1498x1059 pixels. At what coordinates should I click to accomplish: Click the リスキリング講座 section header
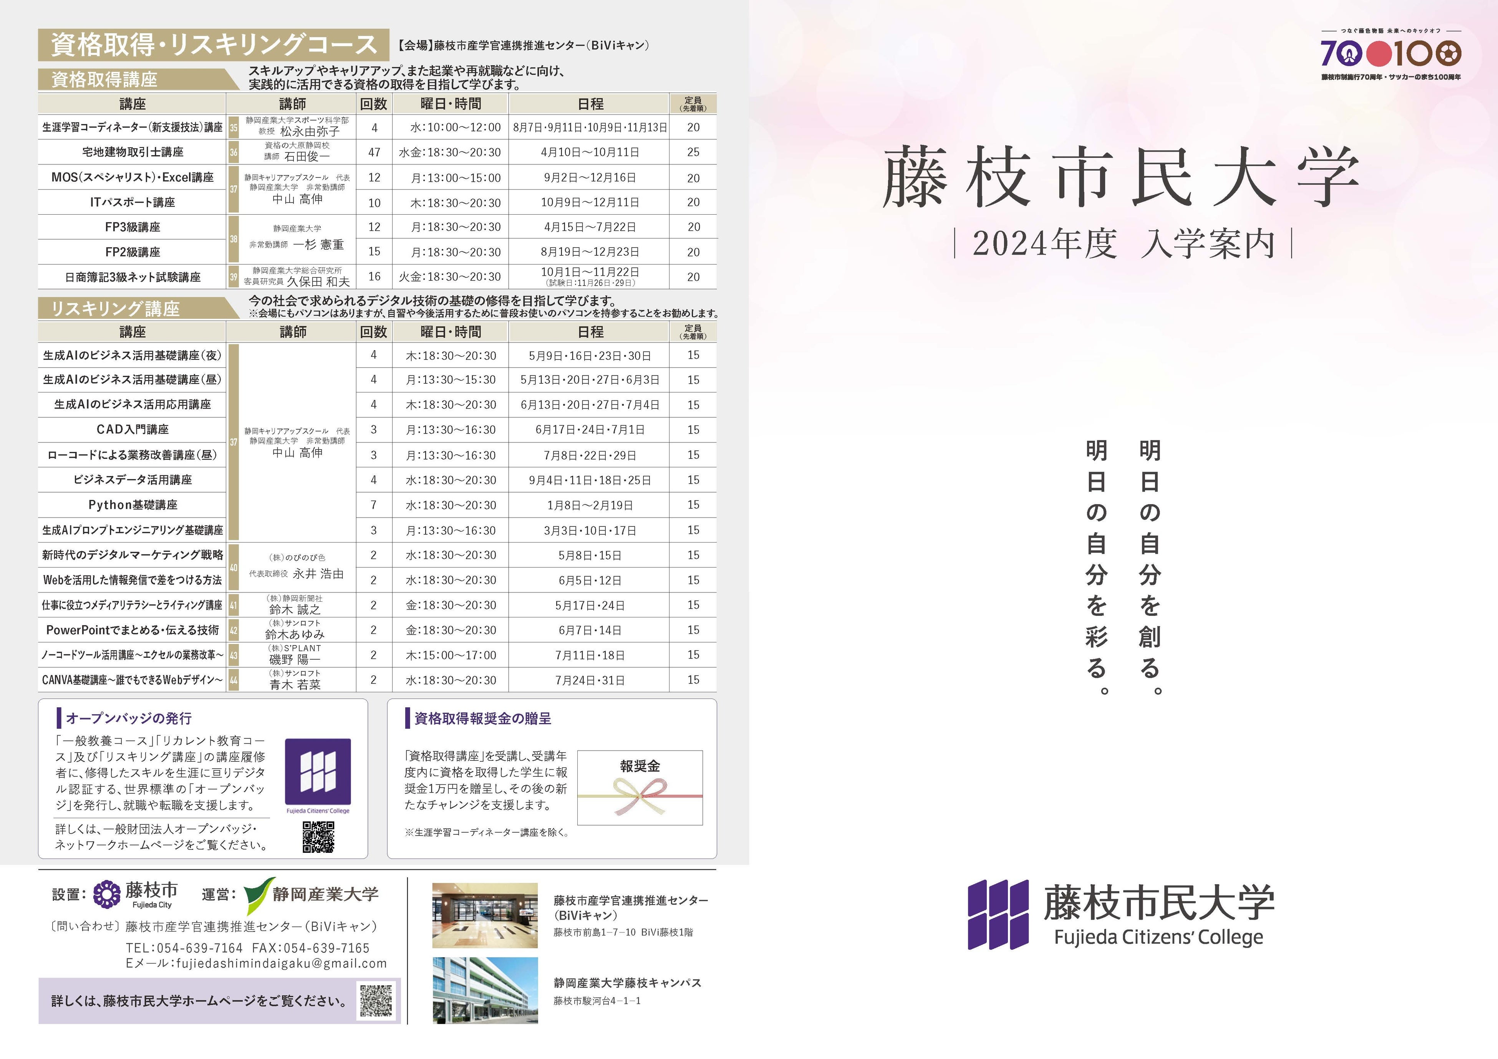[115, 308]
